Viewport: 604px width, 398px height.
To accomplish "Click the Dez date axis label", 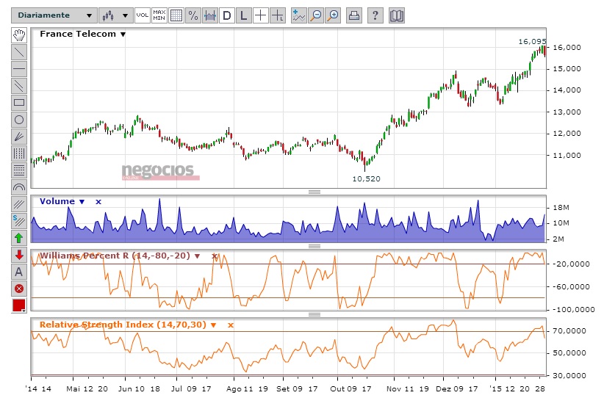I will coord(443,388).
